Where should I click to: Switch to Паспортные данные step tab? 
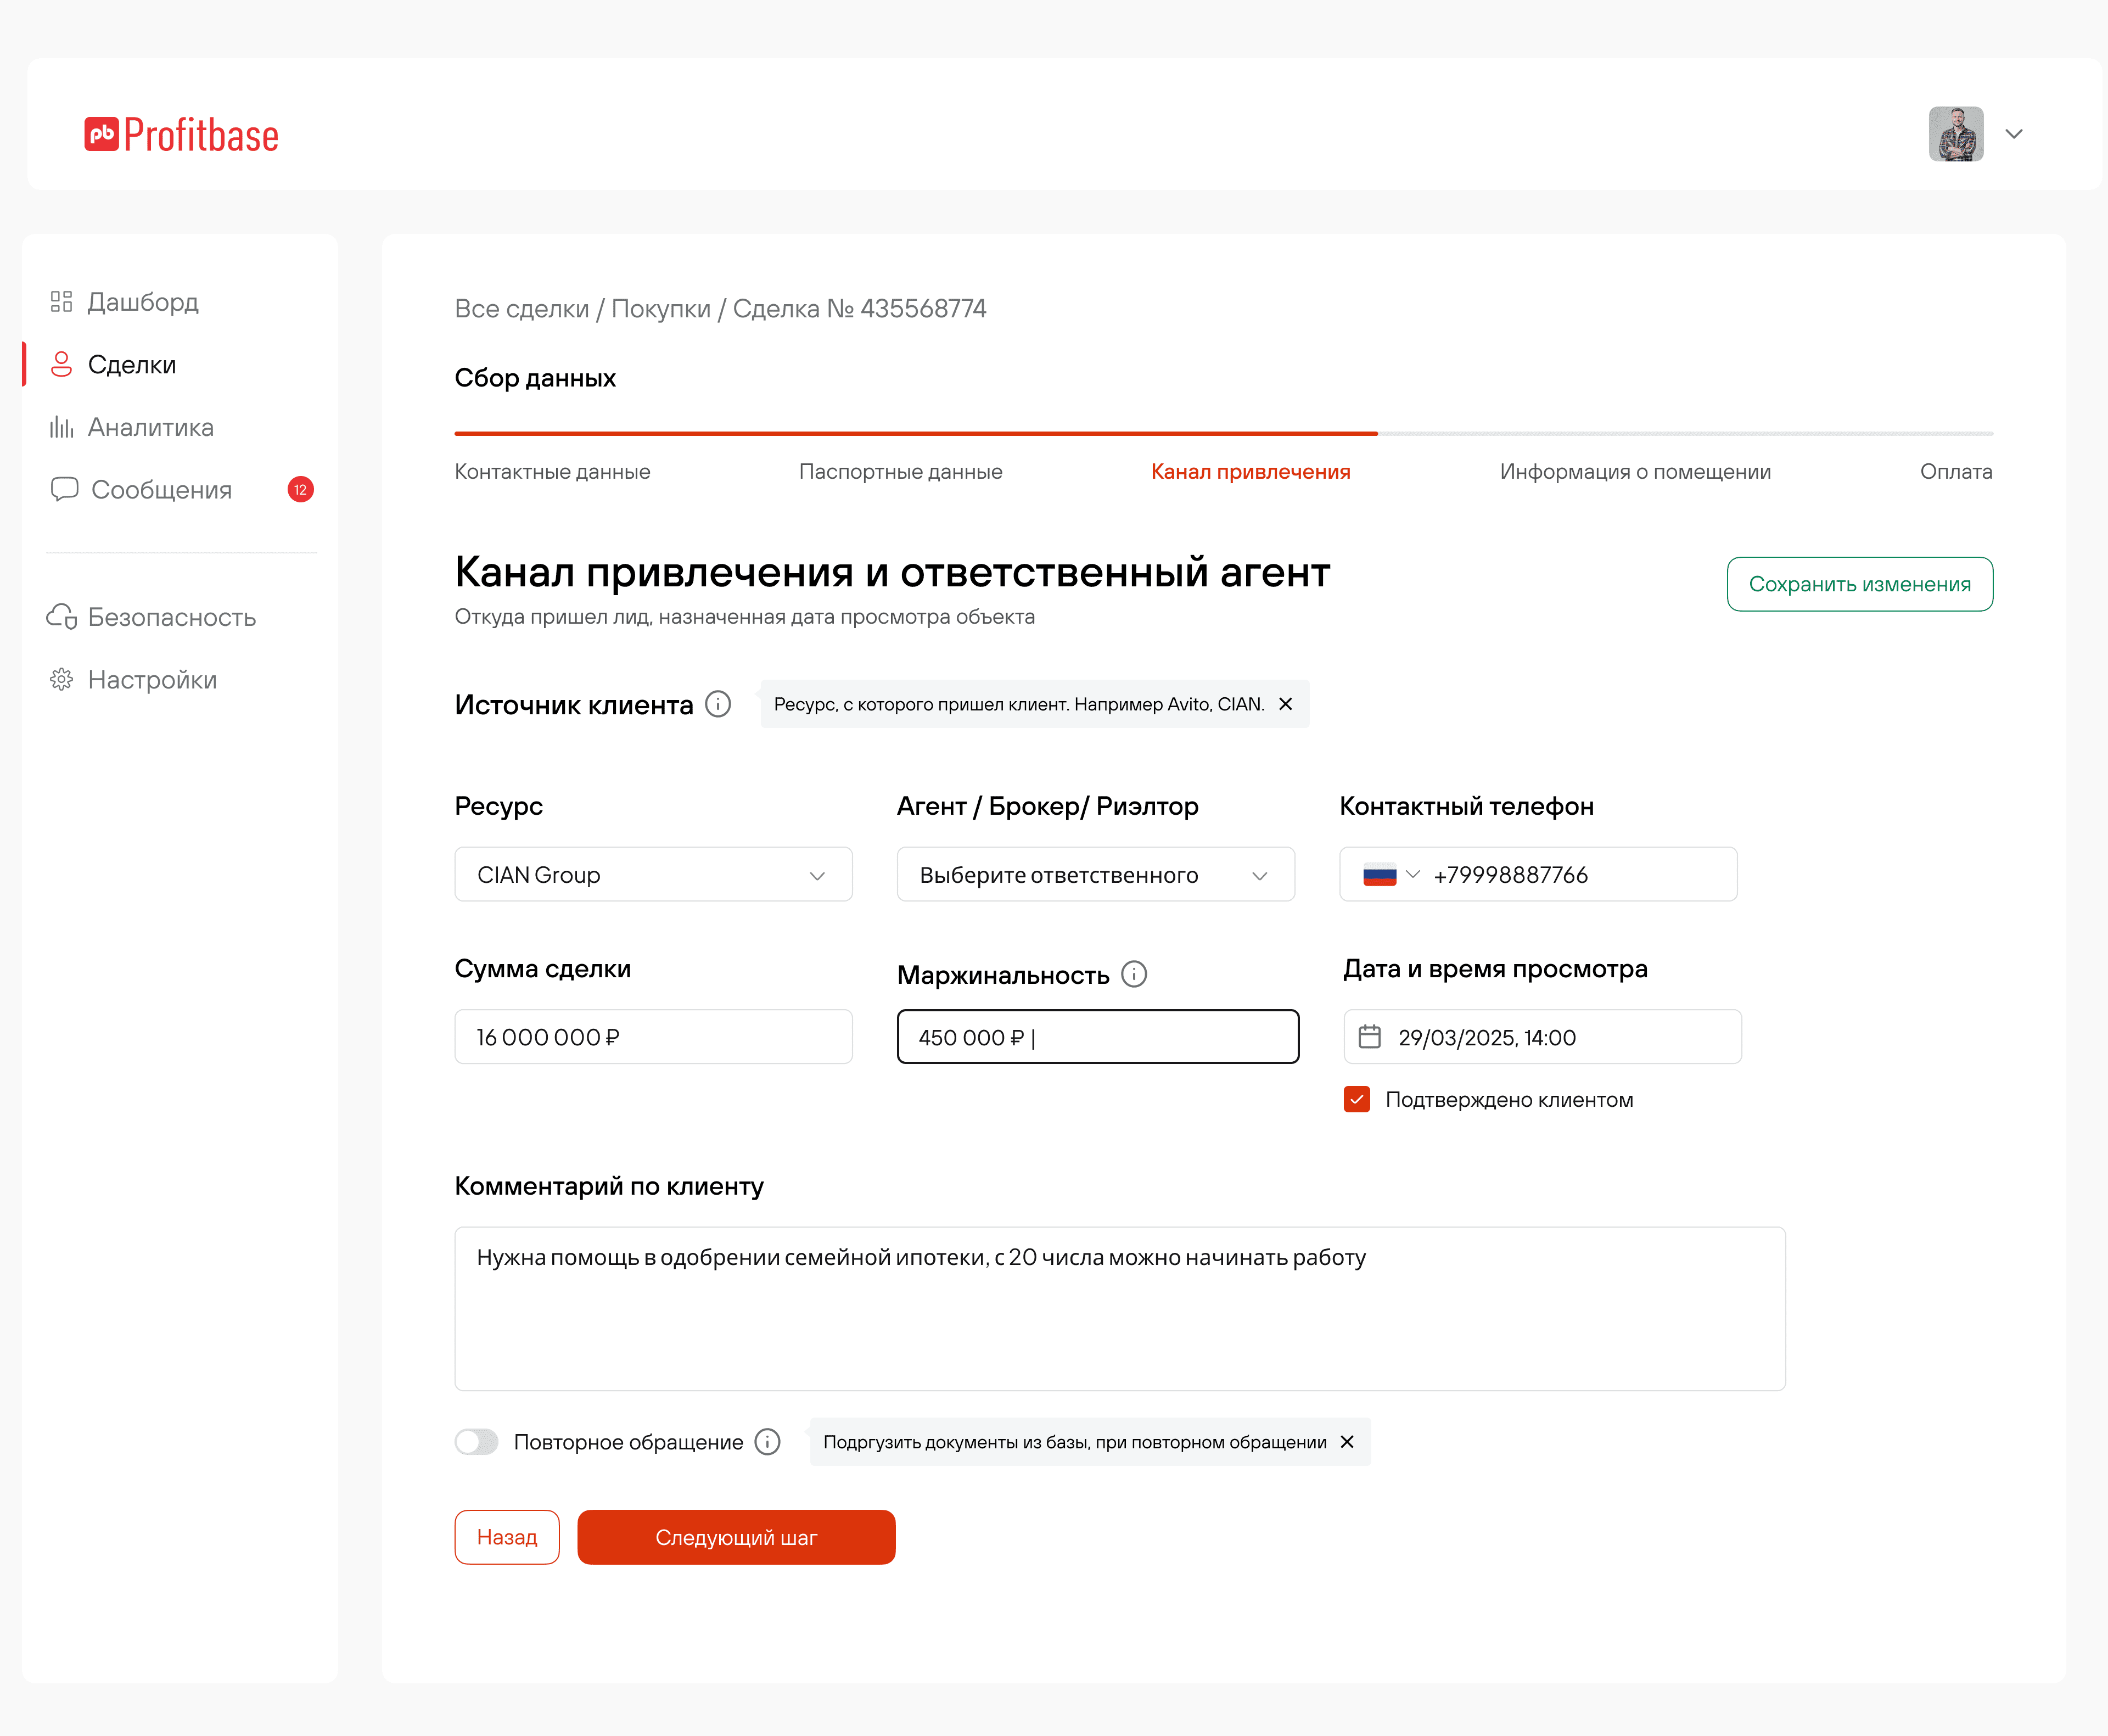click(900, 472)
